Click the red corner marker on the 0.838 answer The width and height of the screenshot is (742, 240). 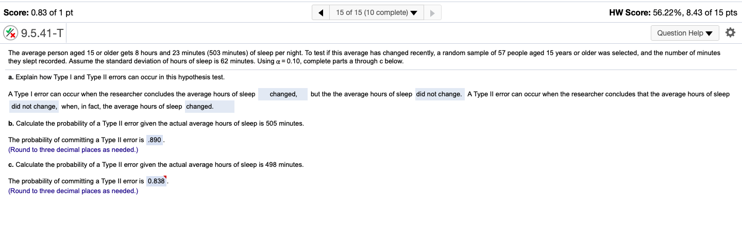165,177
